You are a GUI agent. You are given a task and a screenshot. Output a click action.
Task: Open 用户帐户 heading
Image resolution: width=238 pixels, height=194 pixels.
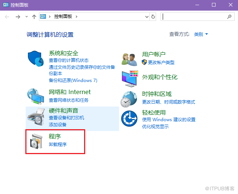(x=154, y=54)
